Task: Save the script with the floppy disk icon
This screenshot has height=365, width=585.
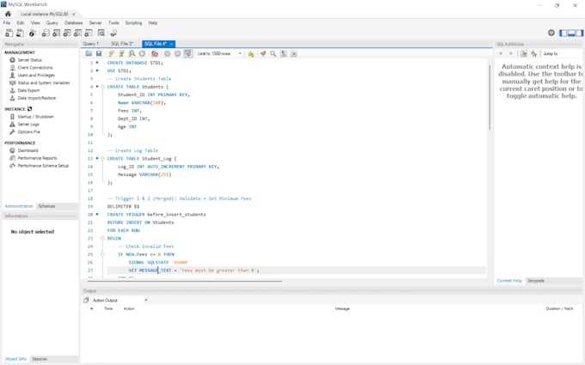Action: pos(98,53)
